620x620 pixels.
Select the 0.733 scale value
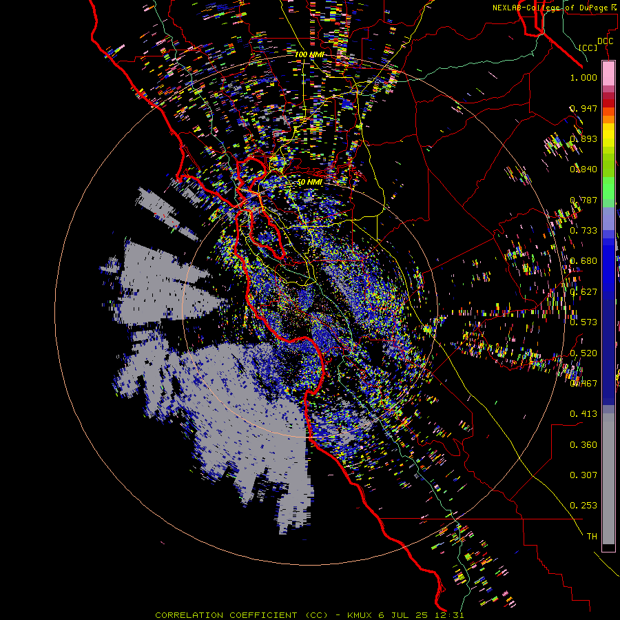coord(583,231)
